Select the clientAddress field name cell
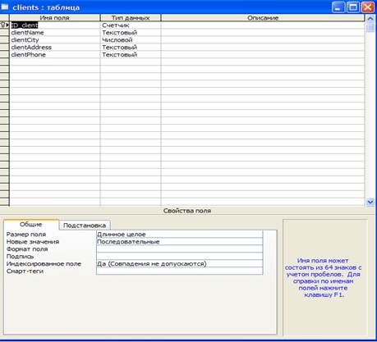The height and width of the screenshot is (342, 377). (x=55, y=48)
